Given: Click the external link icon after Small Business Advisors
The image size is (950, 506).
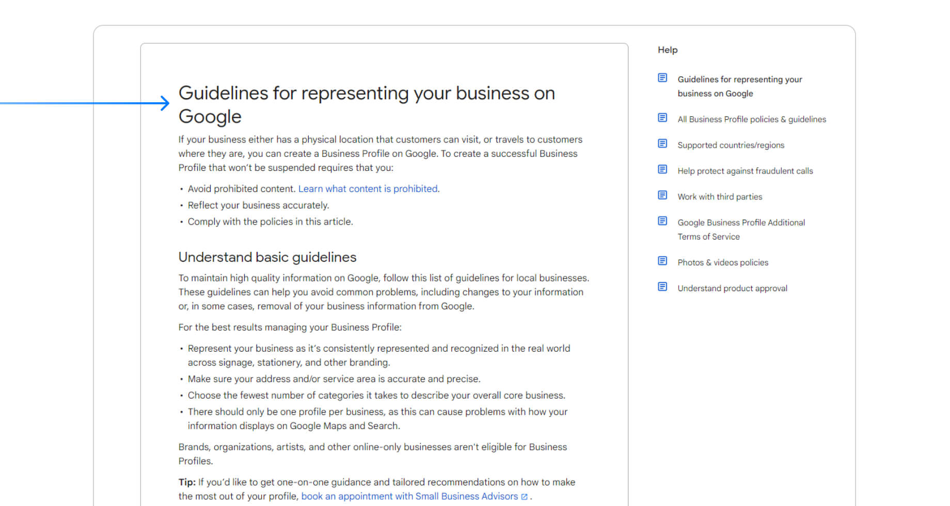Looking at the screenshot, I should click(524, 497).
